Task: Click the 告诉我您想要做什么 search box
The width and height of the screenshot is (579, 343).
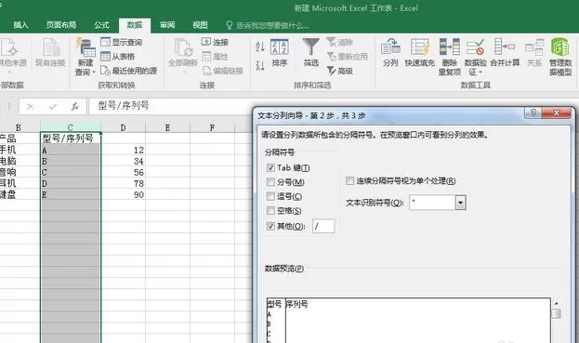Action: pyautogui.click(x=268, y=25)
